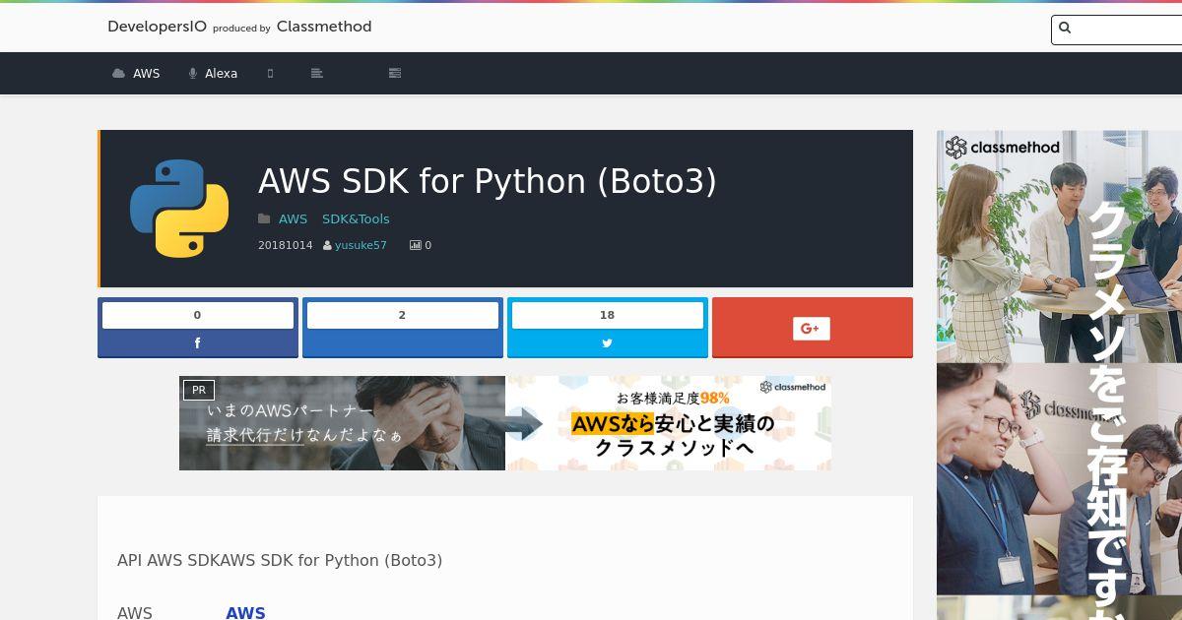Click the aligned-lines icon in the navbar
This screenshot has height=620, width=1182.
click(x=316, y=73)
